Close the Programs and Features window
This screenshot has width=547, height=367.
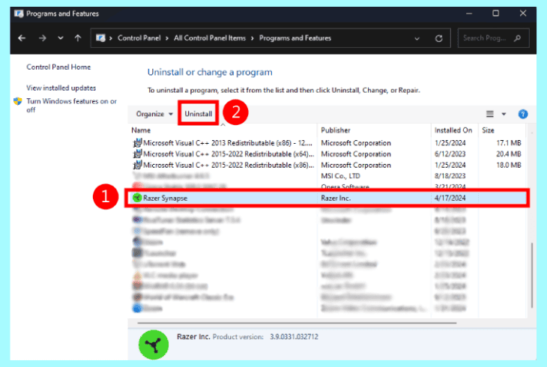tap(522, 13)
